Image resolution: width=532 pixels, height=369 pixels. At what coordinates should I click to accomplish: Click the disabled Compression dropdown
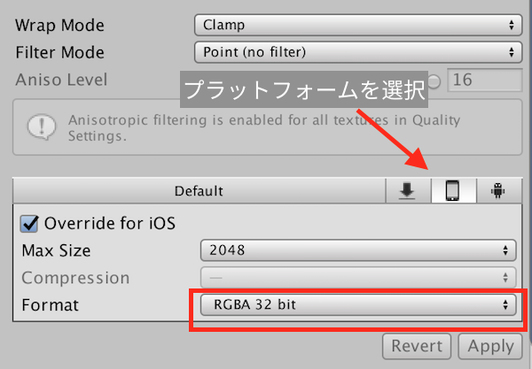tap(358, 278)
